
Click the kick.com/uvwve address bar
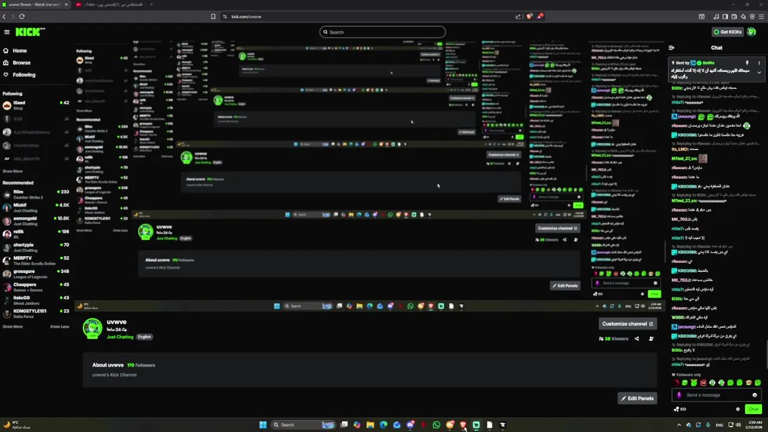point(366,17)
